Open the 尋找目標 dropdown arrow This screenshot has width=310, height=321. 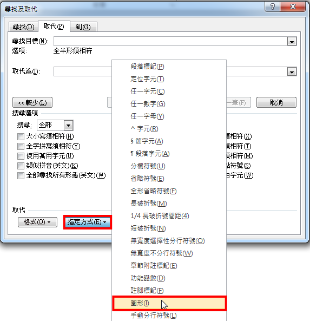pos(292,41)
